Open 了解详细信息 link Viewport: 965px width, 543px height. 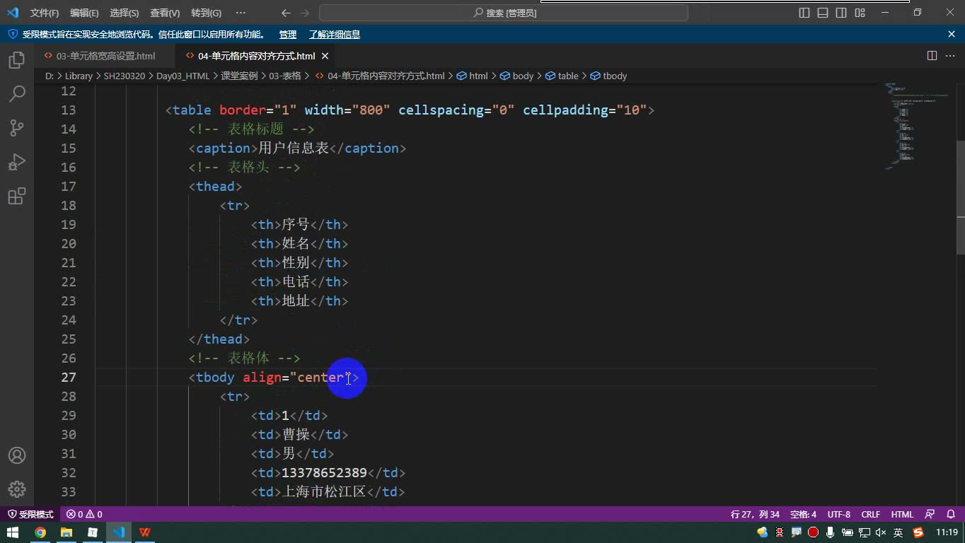coord(335,34)
